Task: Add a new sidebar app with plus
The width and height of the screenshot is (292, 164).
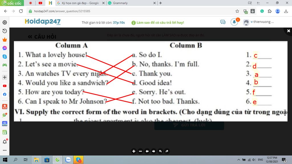Action: [5, 77]
